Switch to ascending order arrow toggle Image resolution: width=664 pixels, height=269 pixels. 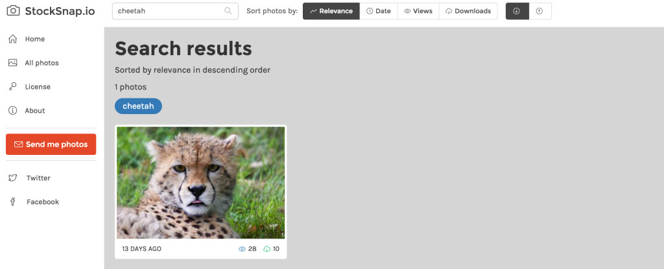coord(540,11)
